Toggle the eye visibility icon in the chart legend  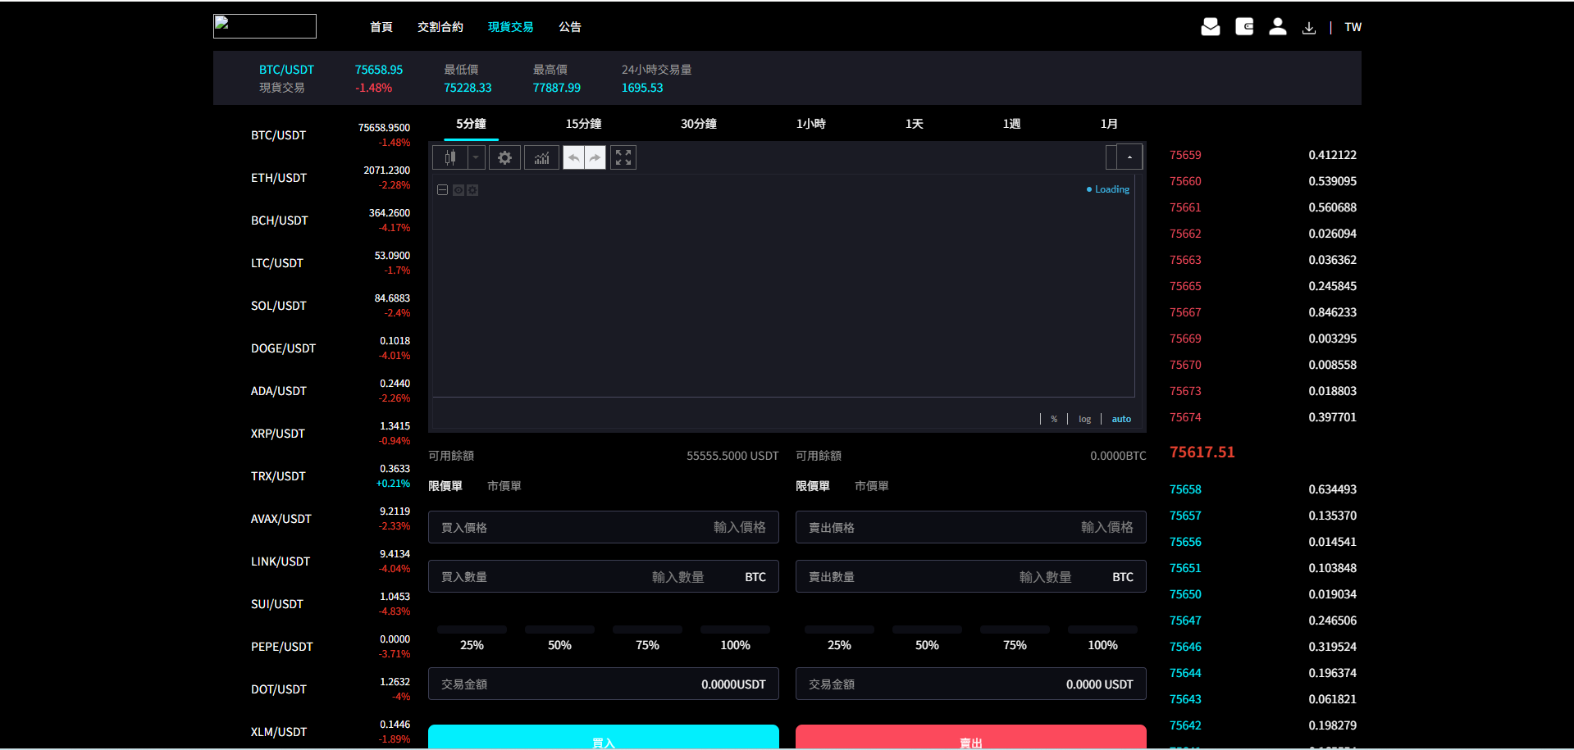click(x=459, y=190)
